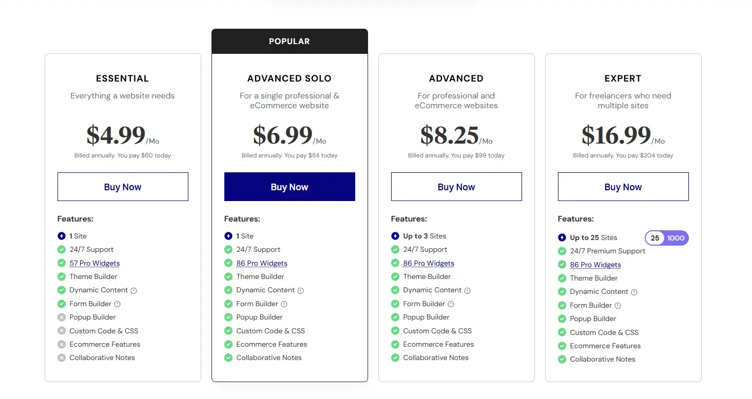
Task: Click the lightning icon beside Up to 25 Sites
Action: (562, 238)
